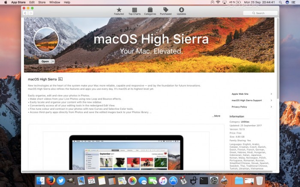Open Spotlight search from the menu bar
Viewport: 300px width, 187px height.
coord(280,2)
